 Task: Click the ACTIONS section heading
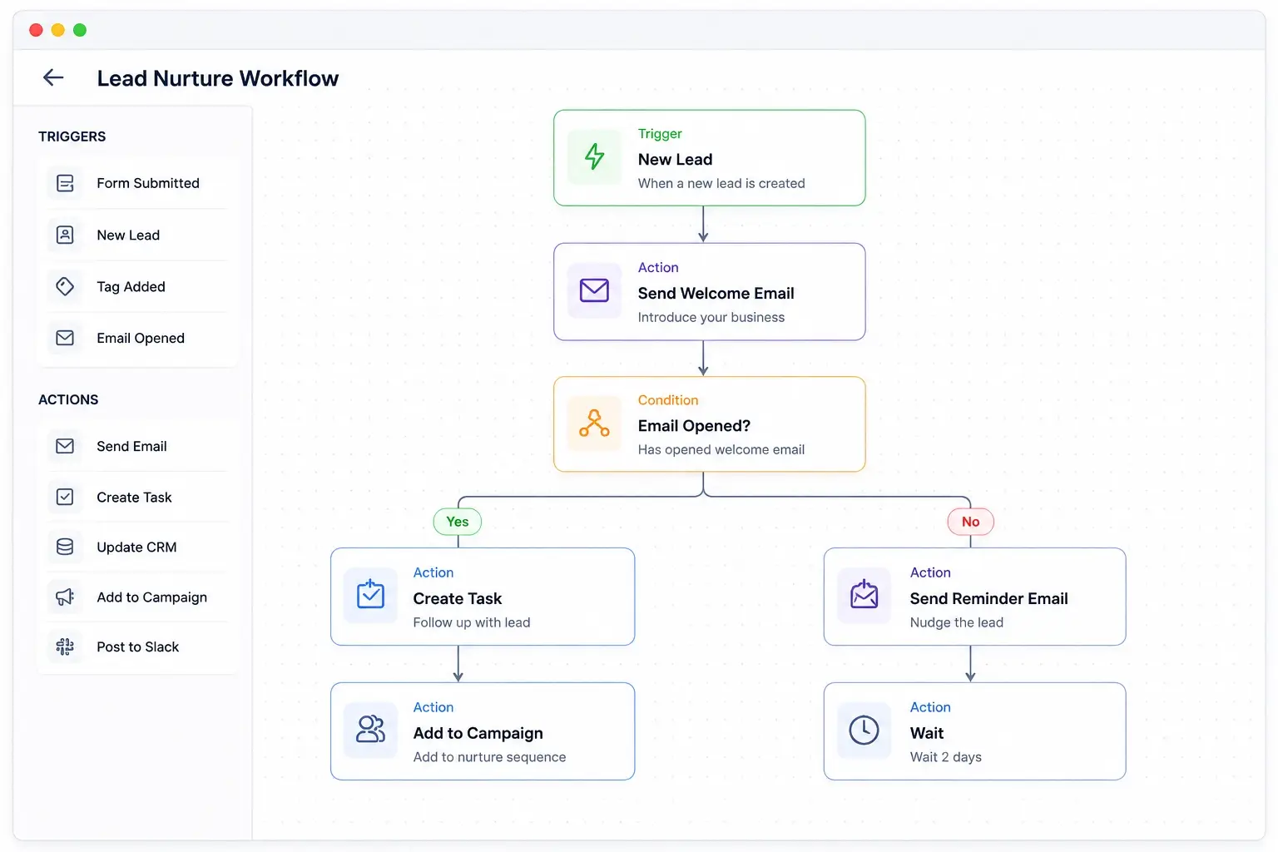coord(68,399)
